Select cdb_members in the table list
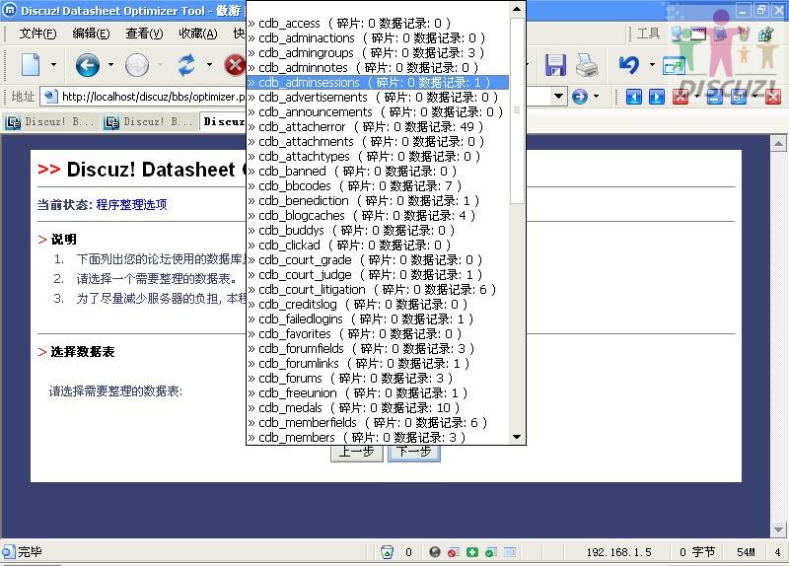 tap(378, 437)
